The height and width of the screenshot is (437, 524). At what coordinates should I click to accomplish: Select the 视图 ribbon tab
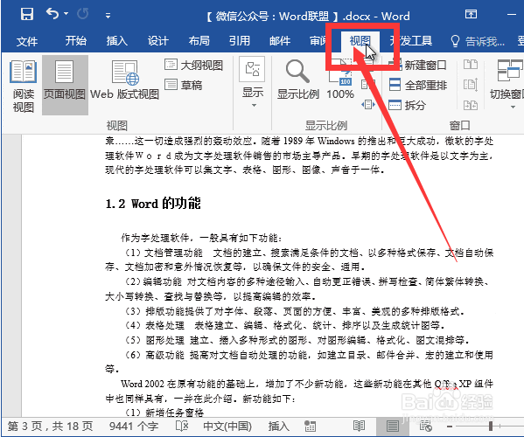pyautogui.click(x=360, y=41)
